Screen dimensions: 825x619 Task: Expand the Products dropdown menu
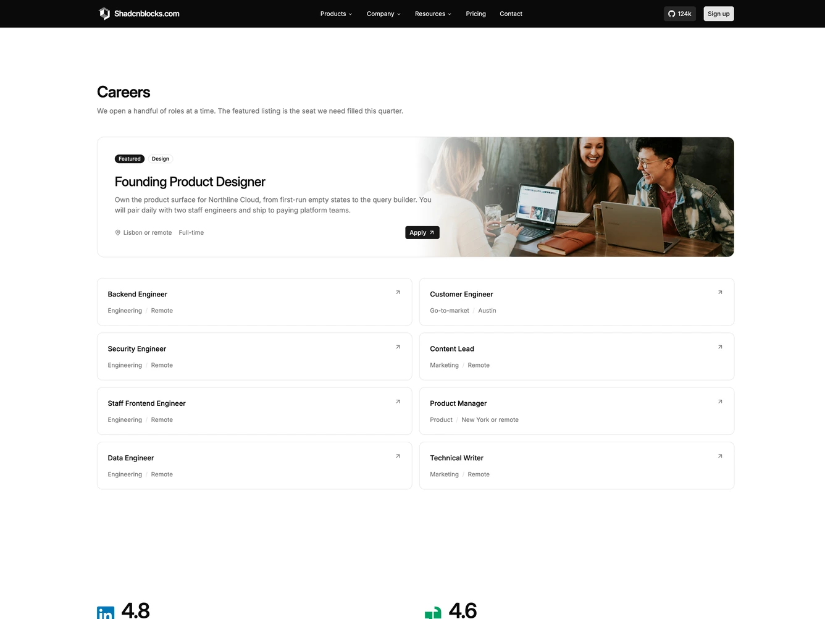coord(336,14)
